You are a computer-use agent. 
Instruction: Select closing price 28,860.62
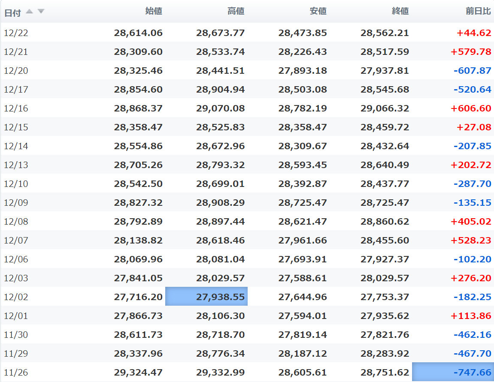(x=385, y=222)
